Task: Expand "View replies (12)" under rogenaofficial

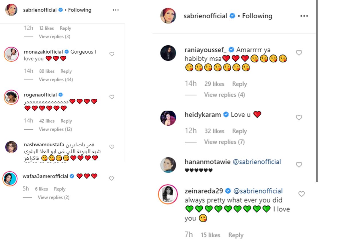Action: [55, 129]
